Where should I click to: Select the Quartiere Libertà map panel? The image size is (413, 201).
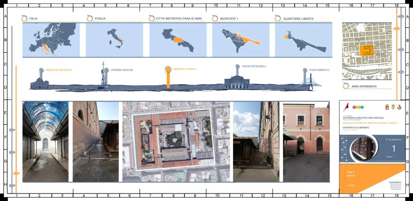pyautogui.click(x=304, y=40)
